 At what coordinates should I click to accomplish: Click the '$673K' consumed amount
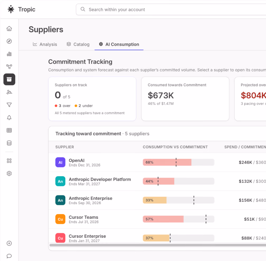click(x=161, y=96)
